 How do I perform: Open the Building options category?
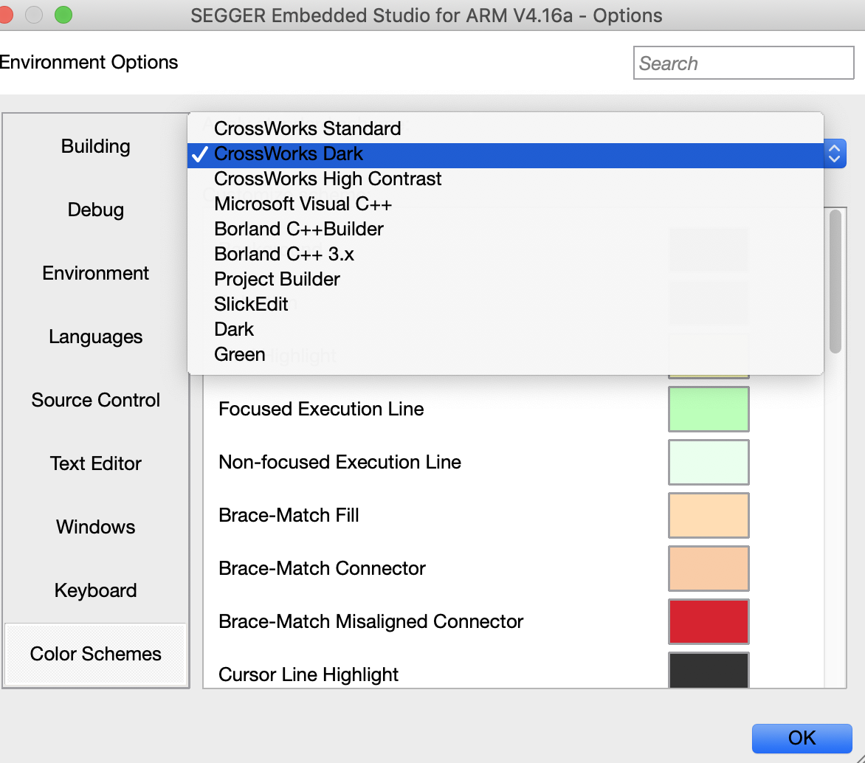95,146
